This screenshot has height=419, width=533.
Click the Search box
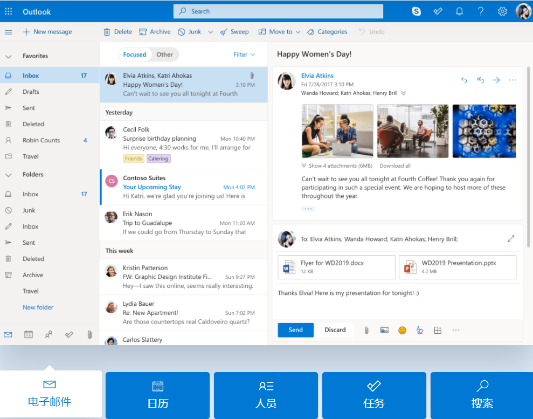(278, 11)
